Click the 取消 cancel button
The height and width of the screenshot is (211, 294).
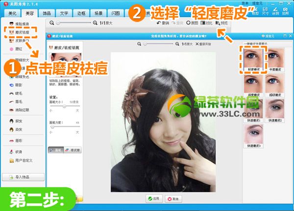click(x=173, y=199)
